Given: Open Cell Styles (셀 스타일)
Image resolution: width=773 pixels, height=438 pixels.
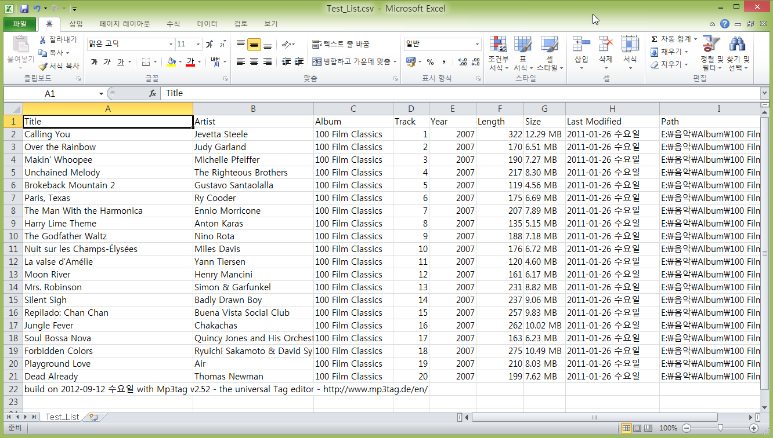Looking at the screenshot, I should (549, 53).
